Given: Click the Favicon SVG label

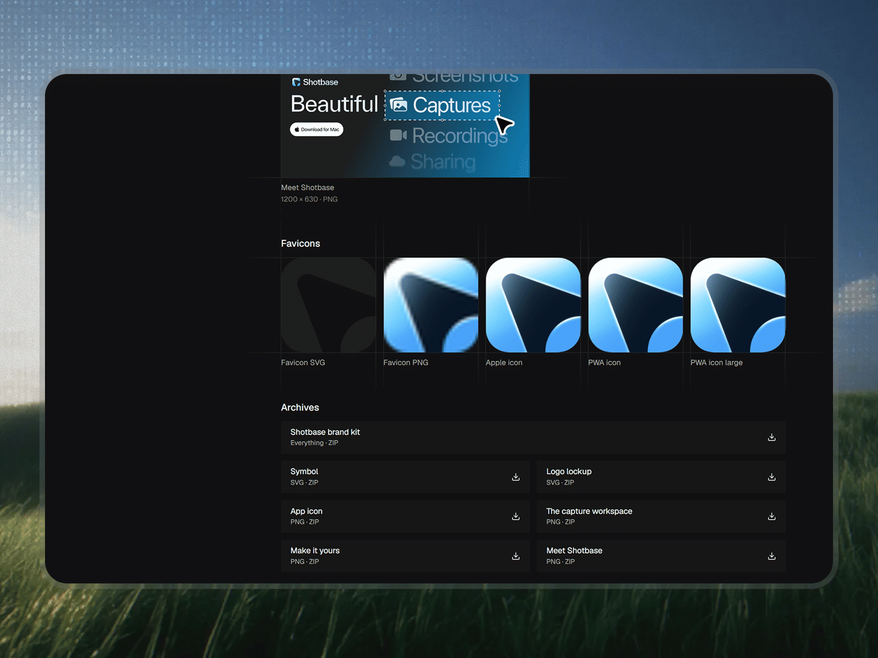Looking at the screenshot, I should click(x=303, y=362).
